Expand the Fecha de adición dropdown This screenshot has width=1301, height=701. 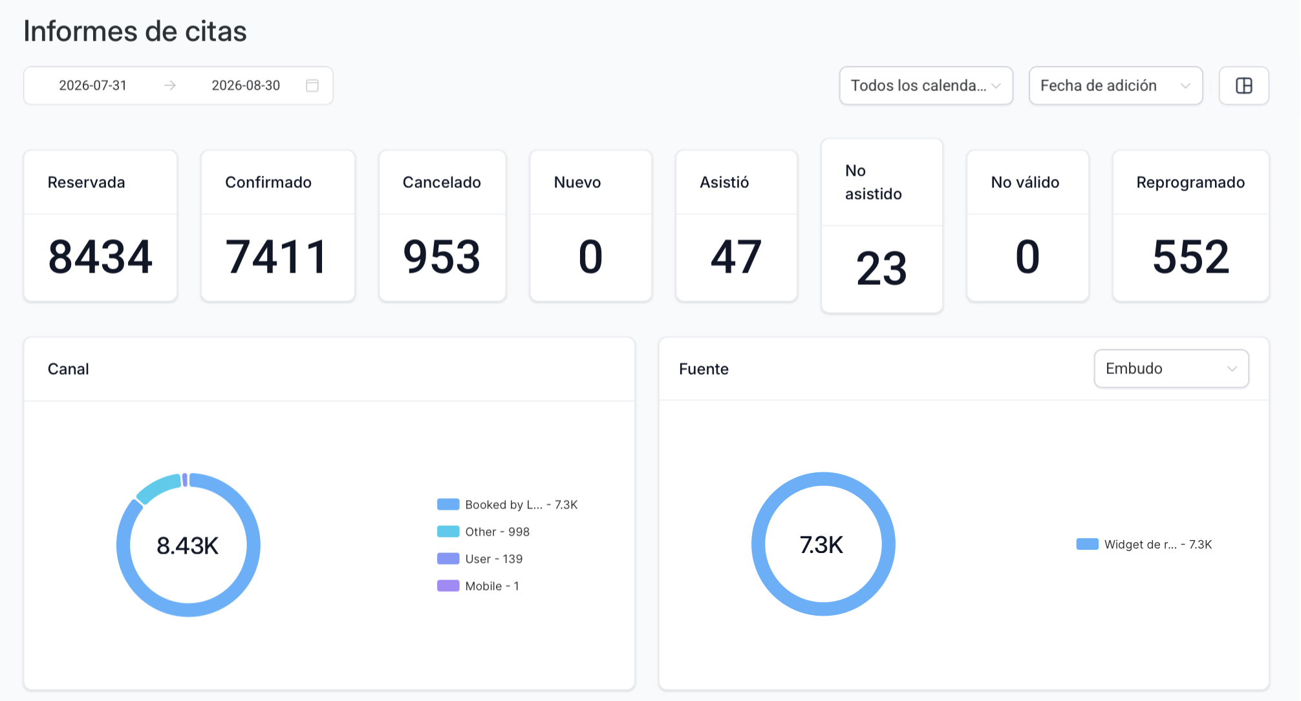click(1115, 85)
